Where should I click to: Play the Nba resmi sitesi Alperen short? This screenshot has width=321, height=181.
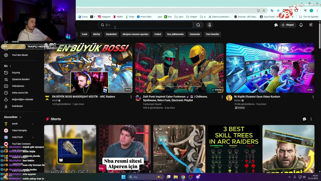point(125,149)
